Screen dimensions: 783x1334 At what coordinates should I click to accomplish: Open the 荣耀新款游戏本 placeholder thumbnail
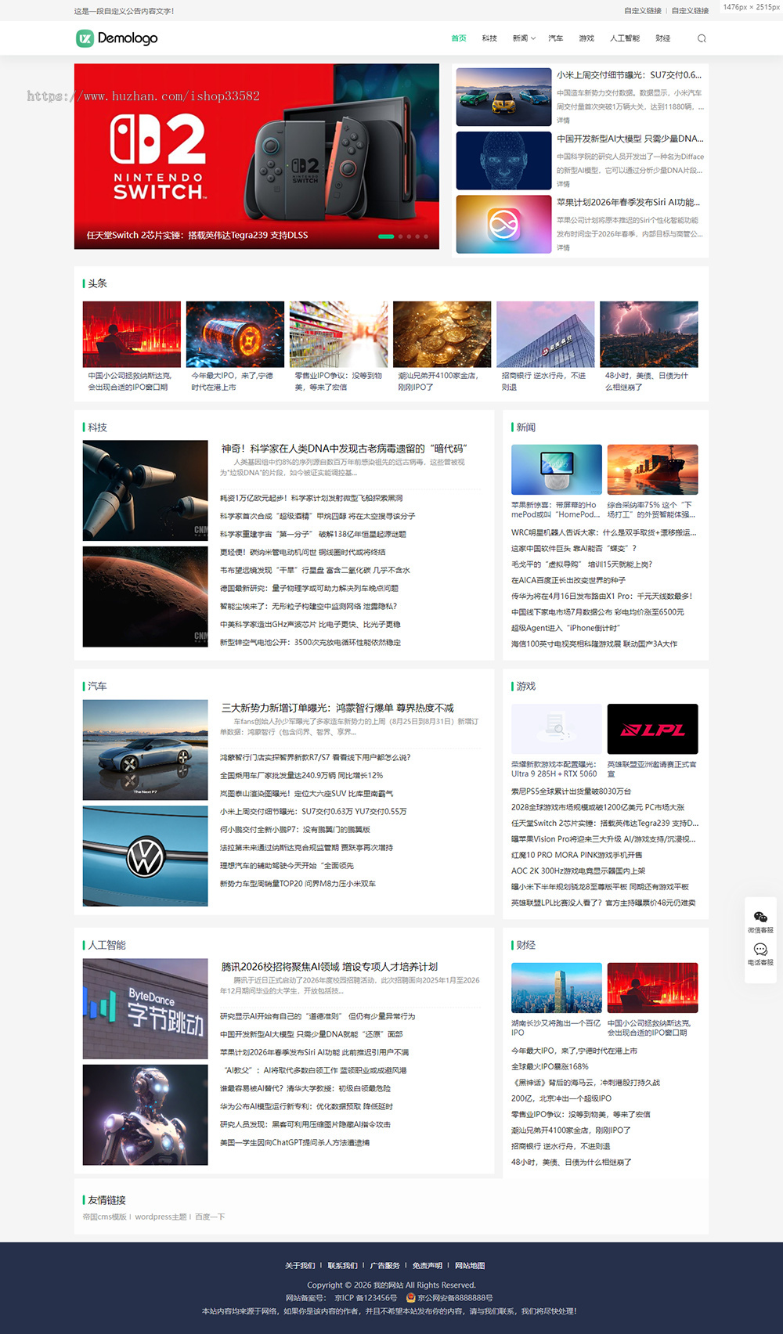click(x=557, y=729)
